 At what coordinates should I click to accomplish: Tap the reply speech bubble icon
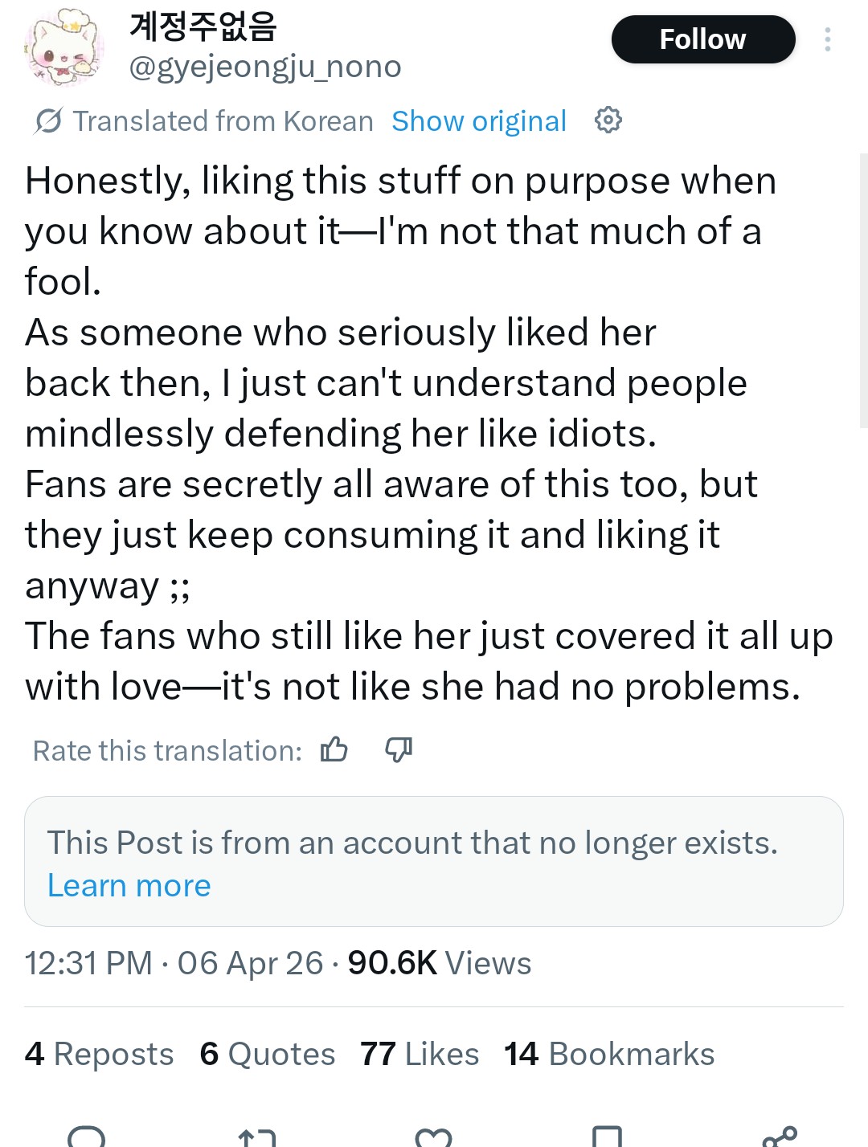coord(87,1137)
